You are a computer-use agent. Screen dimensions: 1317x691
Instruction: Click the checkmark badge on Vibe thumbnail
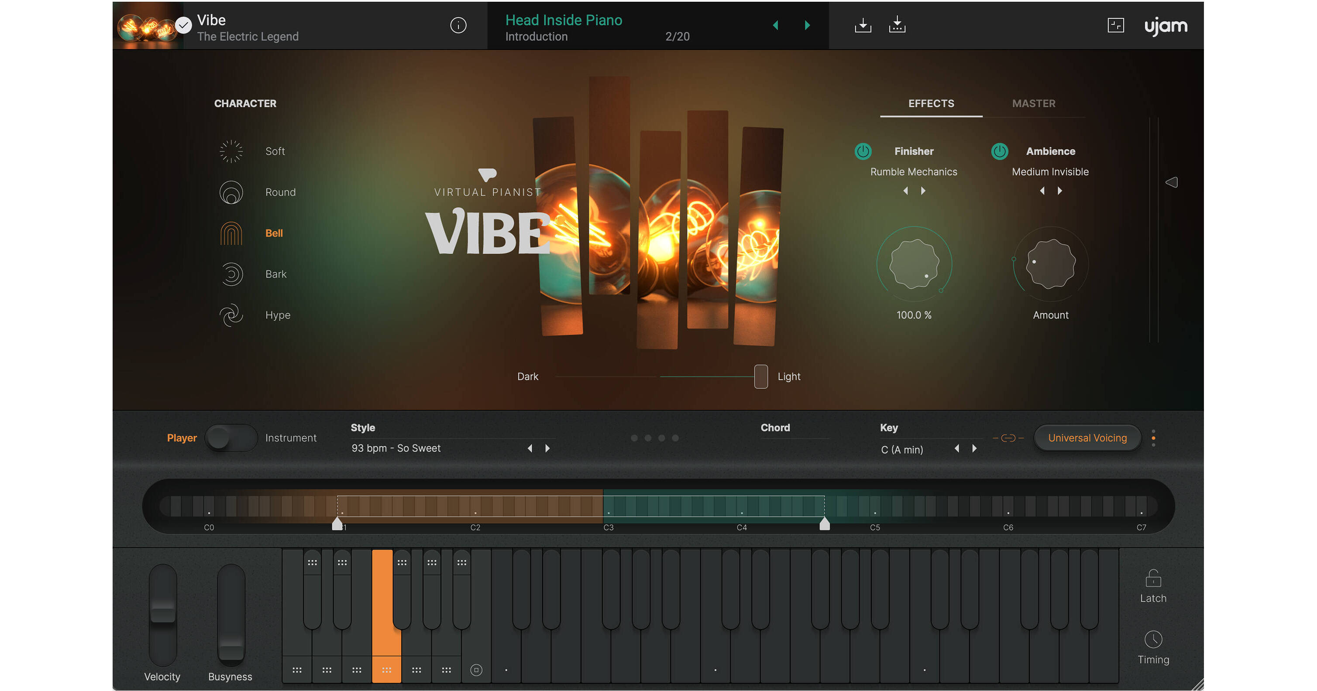(x=183, y=24)
